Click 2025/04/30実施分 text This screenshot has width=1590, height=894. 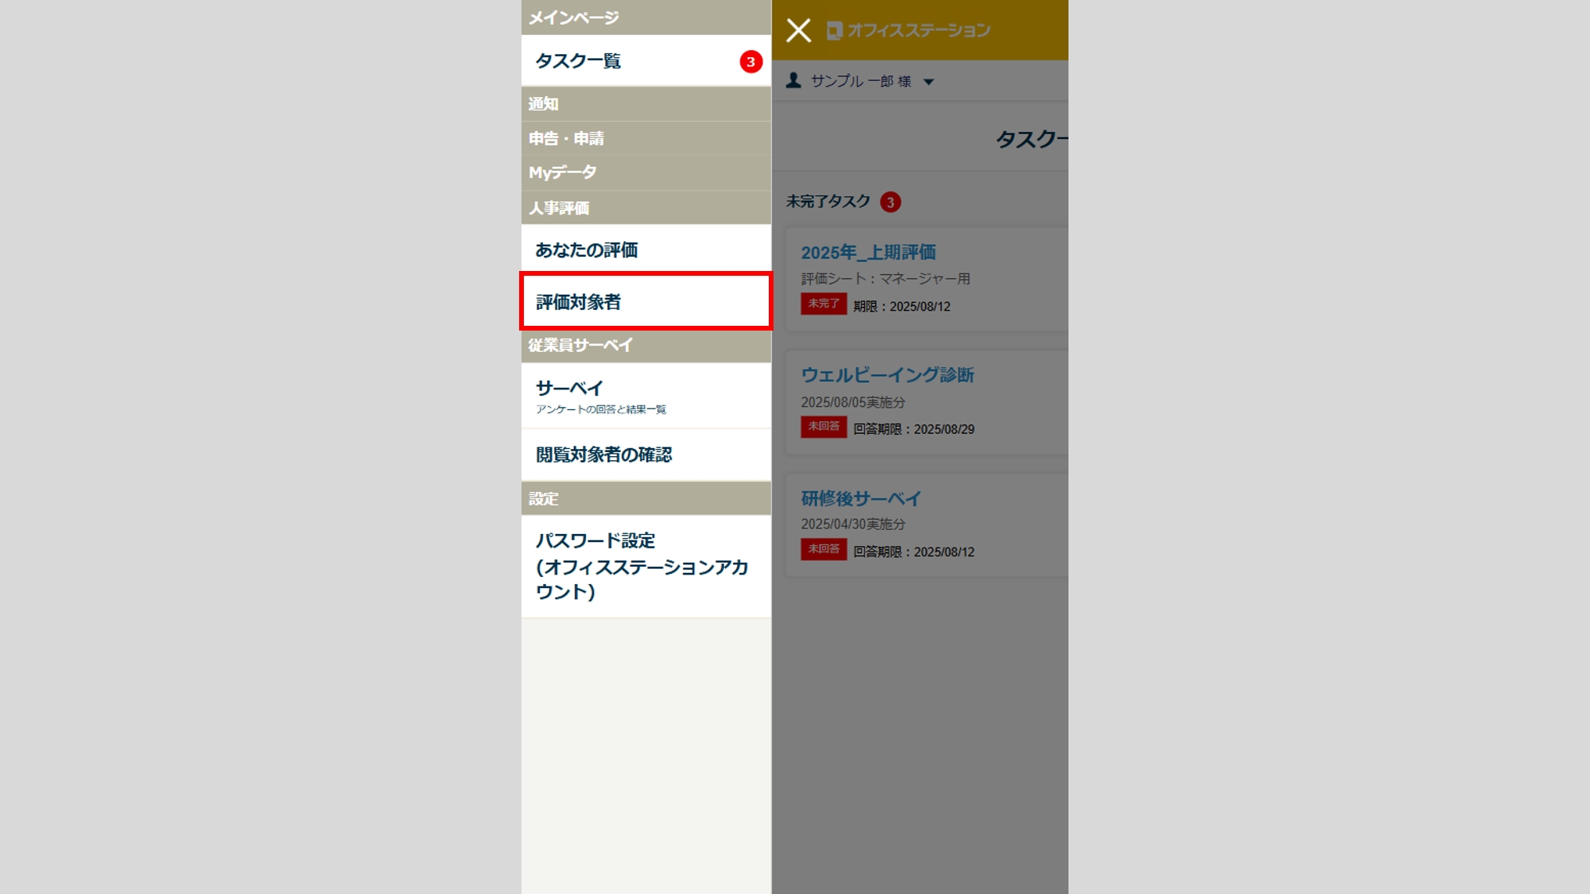[x=853, y=524]
